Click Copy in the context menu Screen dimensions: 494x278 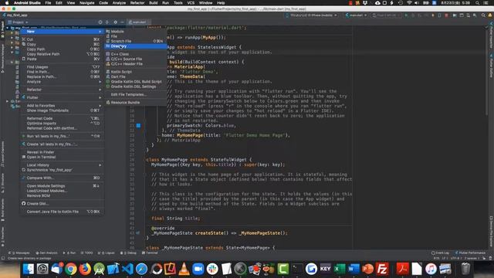(x=62, y=45)
